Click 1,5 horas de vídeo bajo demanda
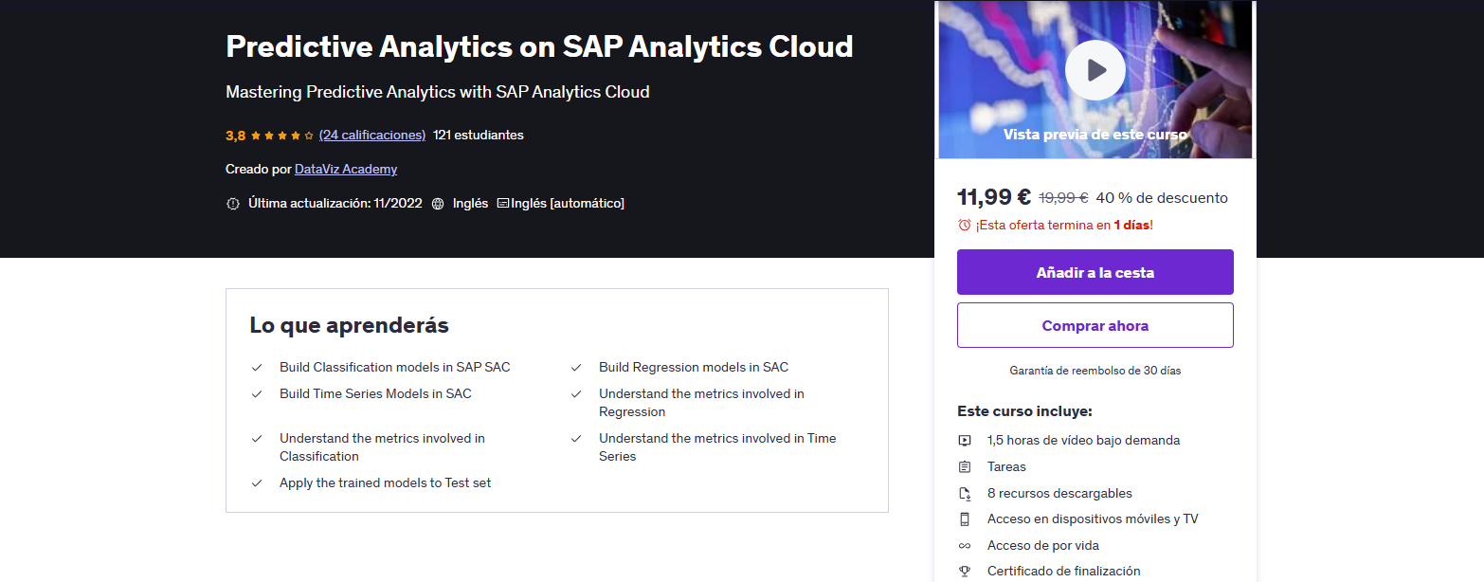The image size is (1484, 582). pos(1083,440)
